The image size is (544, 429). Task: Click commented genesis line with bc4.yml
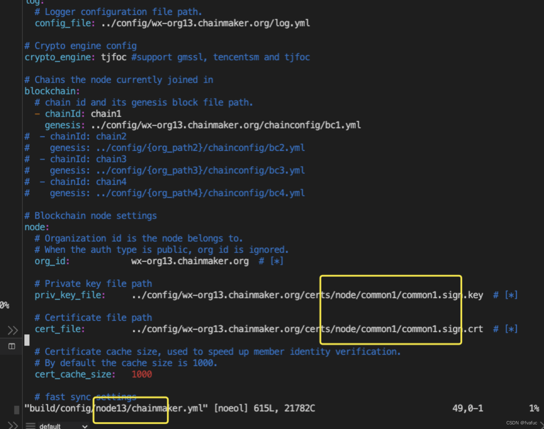(165, 193)
